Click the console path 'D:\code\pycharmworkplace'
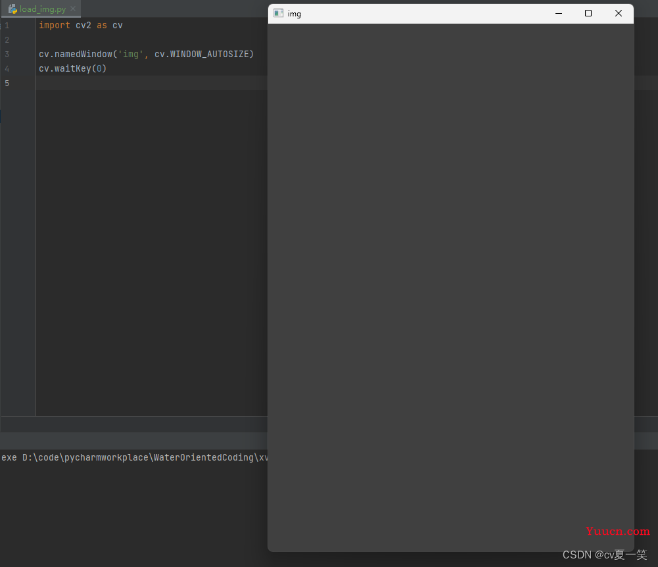The image size is (658, 567). pyautogui.click(x=85, y=457)
